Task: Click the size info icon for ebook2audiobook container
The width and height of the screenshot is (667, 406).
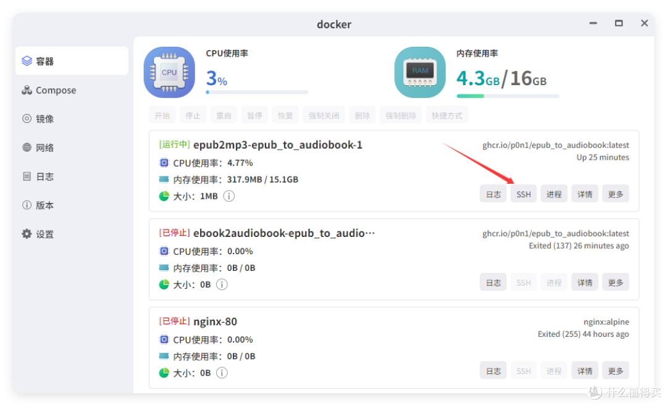Action: pyautogui.click(x=222, y=284)
